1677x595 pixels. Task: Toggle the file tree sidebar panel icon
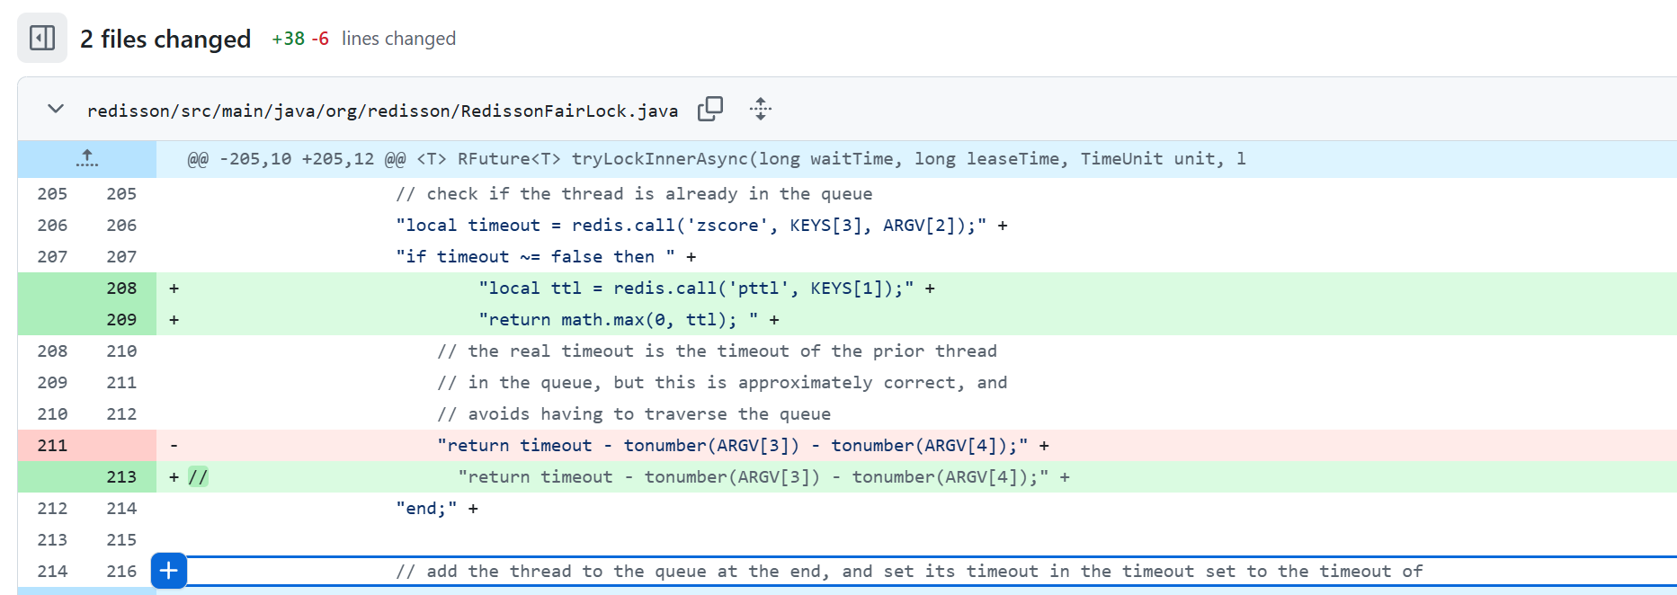pos(42,38)
